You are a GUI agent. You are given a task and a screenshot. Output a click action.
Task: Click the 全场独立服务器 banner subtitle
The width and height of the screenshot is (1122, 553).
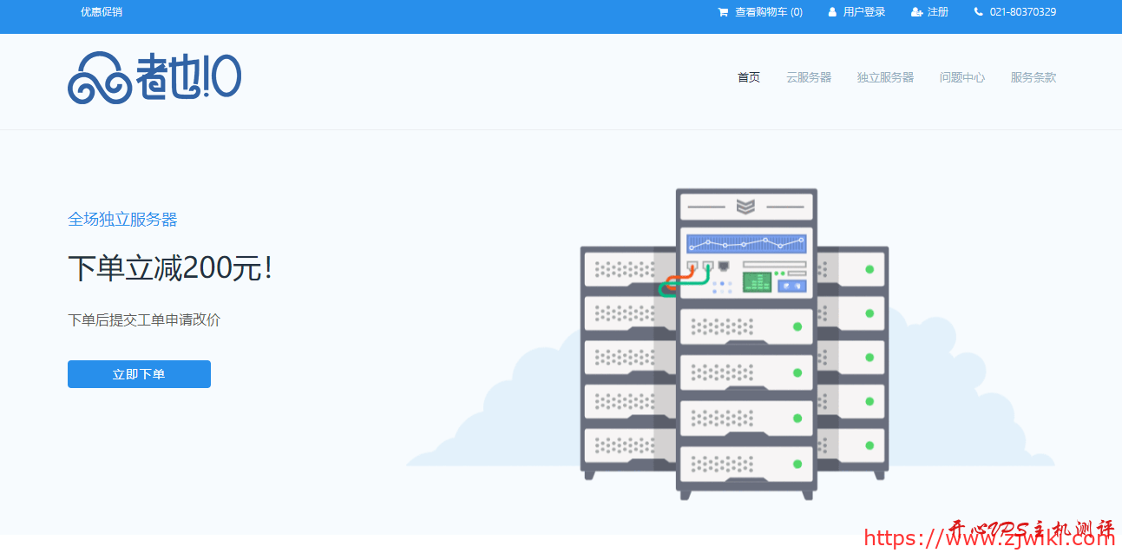(122, 220)
